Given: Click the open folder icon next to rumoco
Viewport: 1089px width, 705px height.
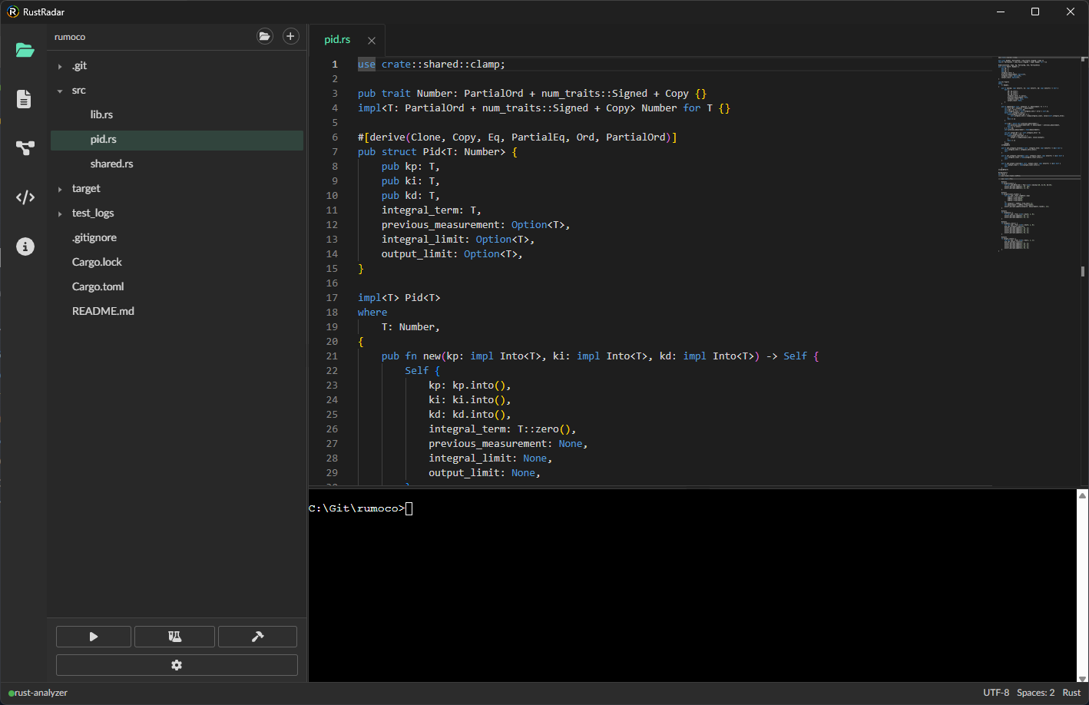Looking at the screenshot, I should [x=265, y=36].
